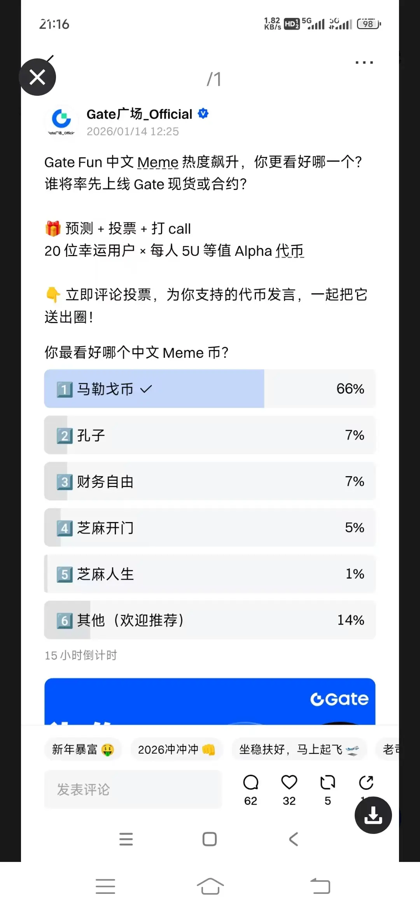
Task: Tap the blue verified badge
Action: [203, 114]
